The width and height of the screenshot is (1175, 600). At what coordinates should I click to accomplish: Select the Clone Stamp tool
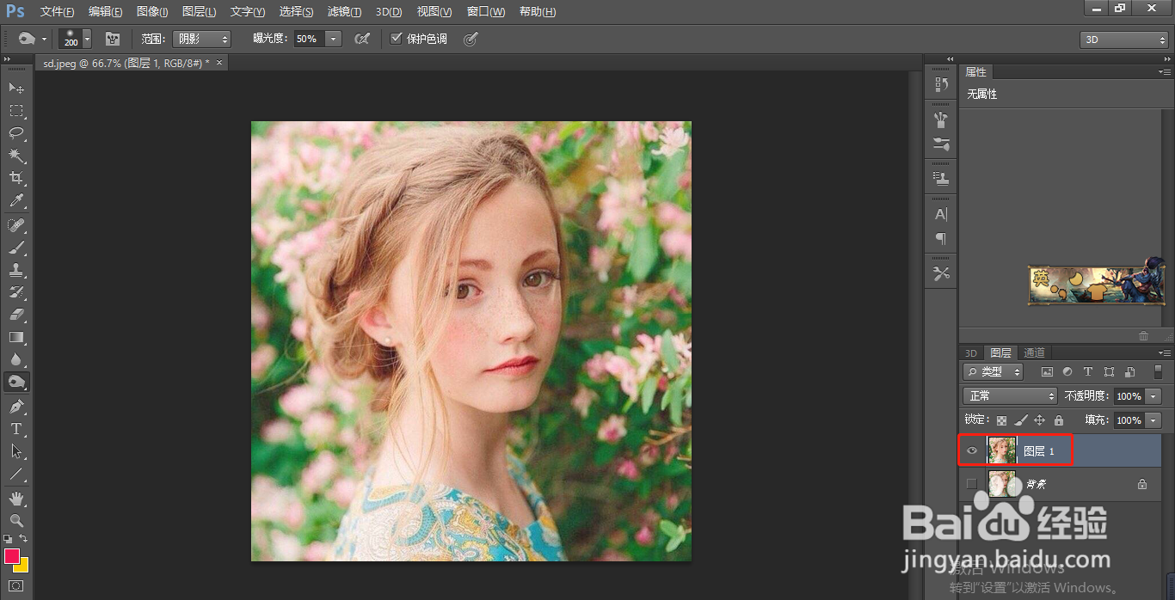16,270
